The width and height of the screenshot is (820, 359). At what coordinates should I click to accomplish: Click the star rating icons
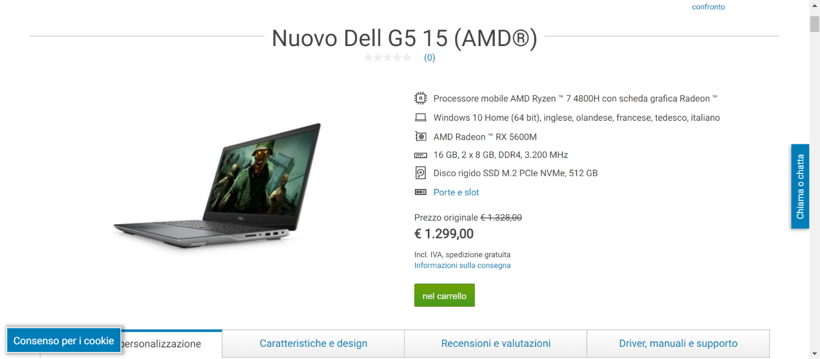click(x=388, y=58)
